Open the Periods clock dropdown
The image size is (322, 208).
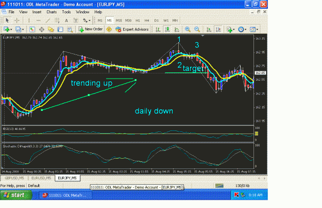pos(242,29)
